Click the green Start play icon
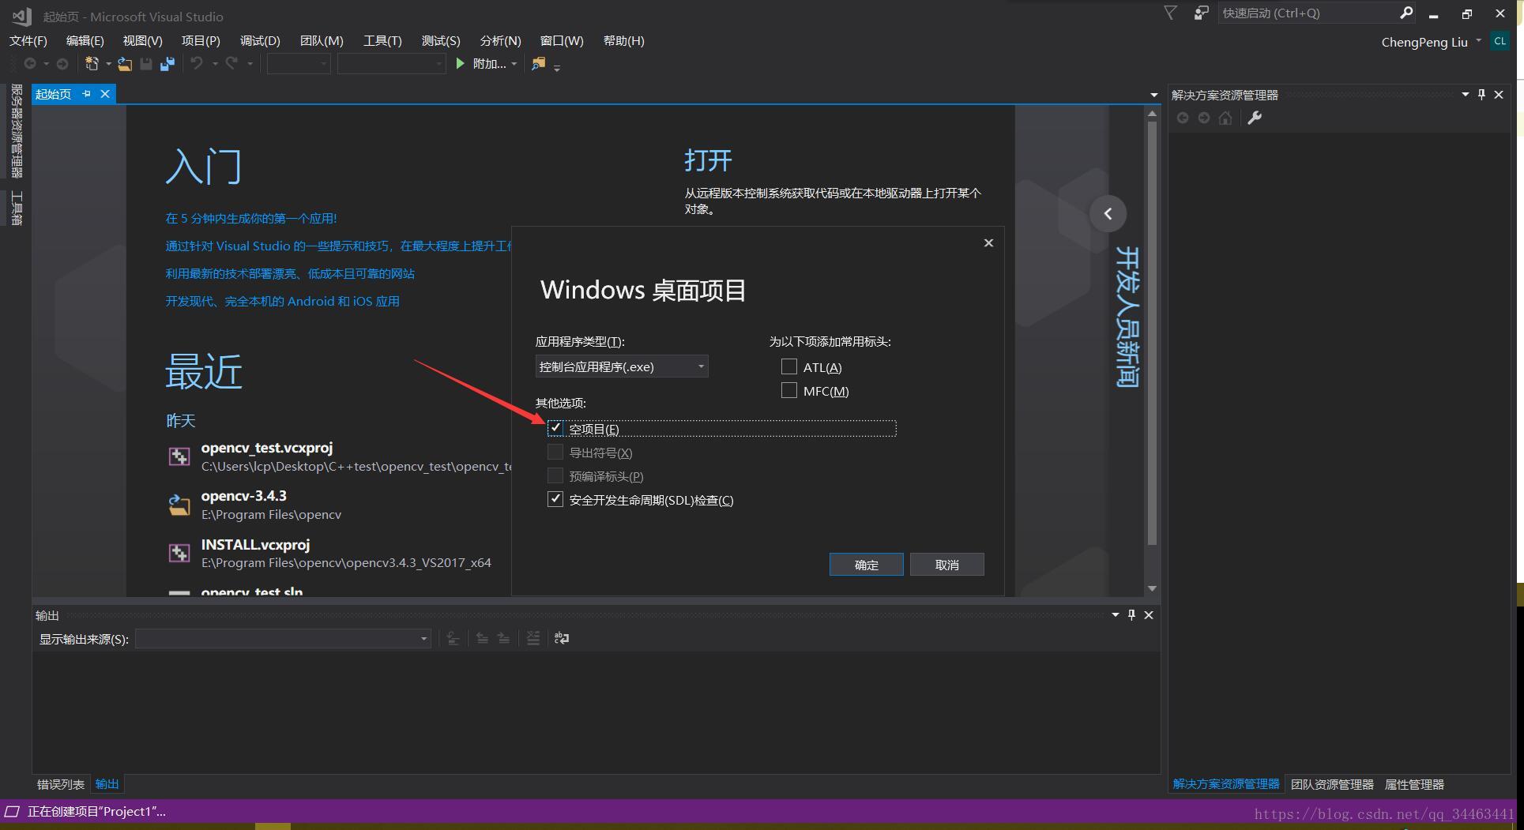This screenshot has width=1524, height=830. [x=460, y=63]
